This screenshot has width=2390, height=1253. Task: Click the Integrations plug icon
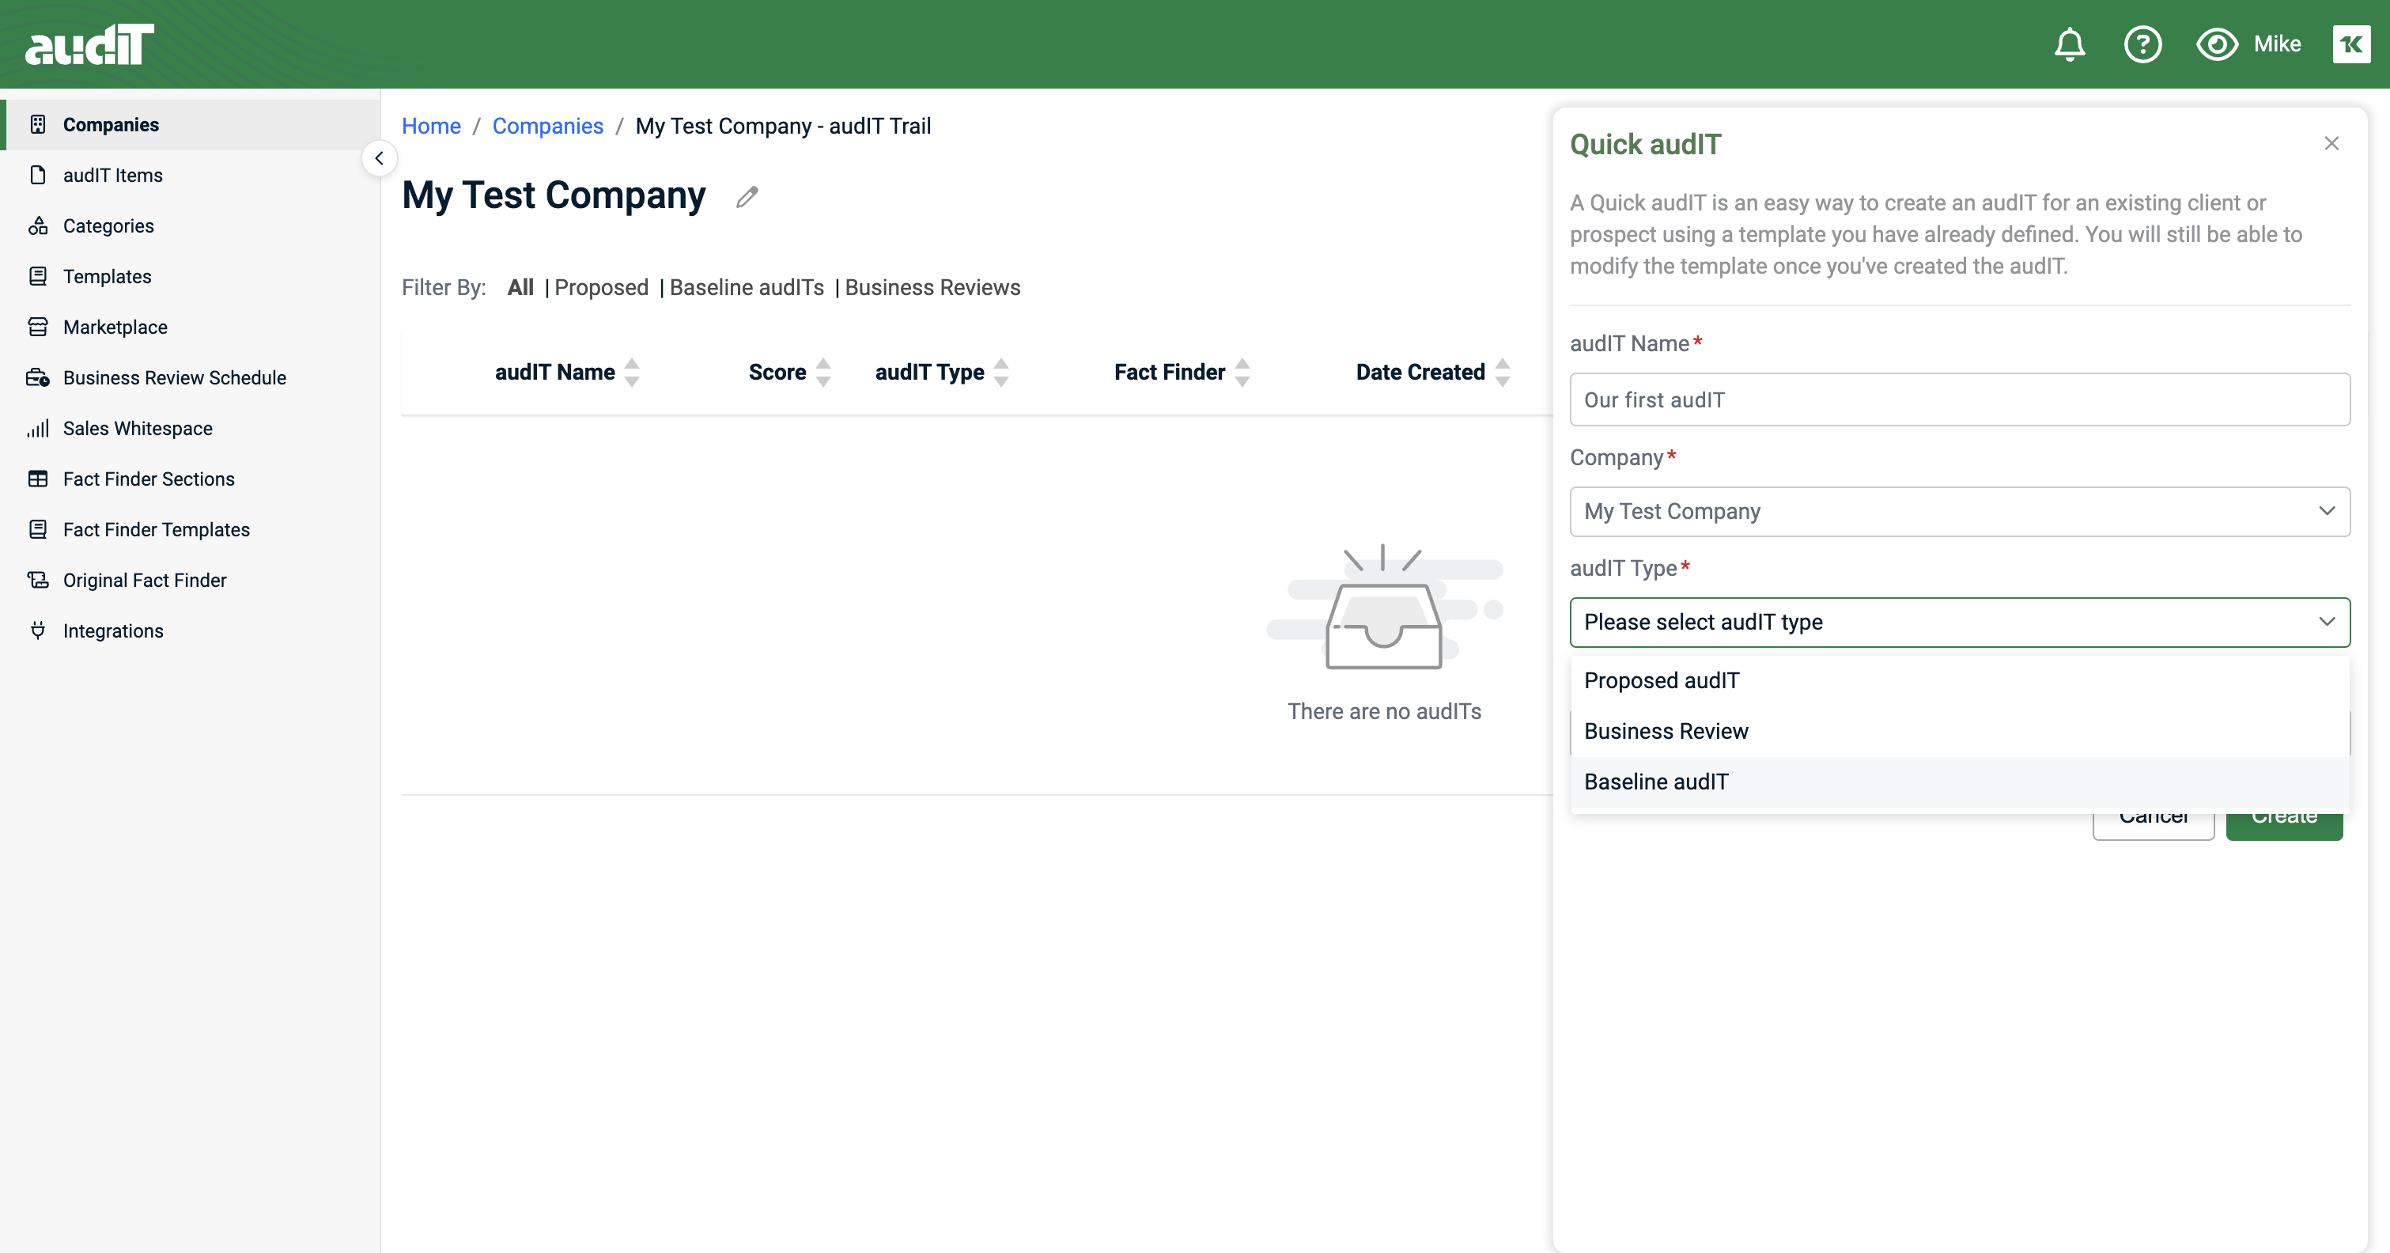pos(38,631)
